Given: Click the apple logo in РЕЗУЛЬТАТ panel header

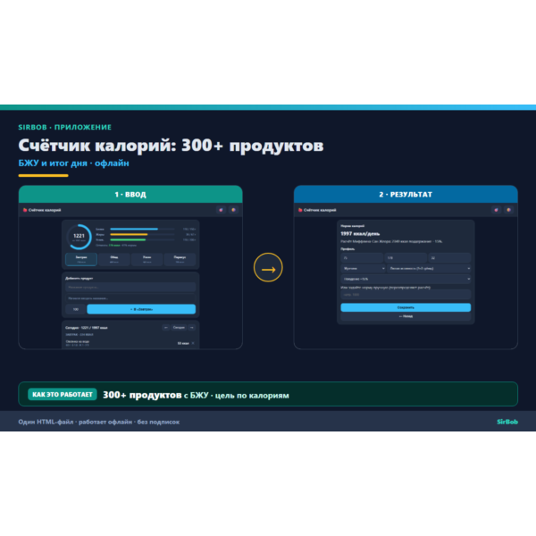Looking at the screenshot, I should coord(300,210).
